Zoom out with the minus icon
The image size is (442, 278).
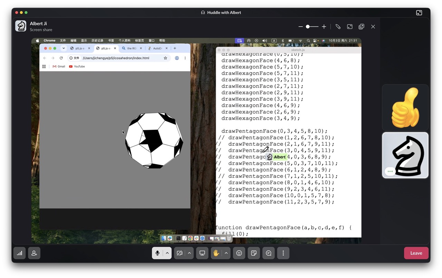(x=300, y=27)
